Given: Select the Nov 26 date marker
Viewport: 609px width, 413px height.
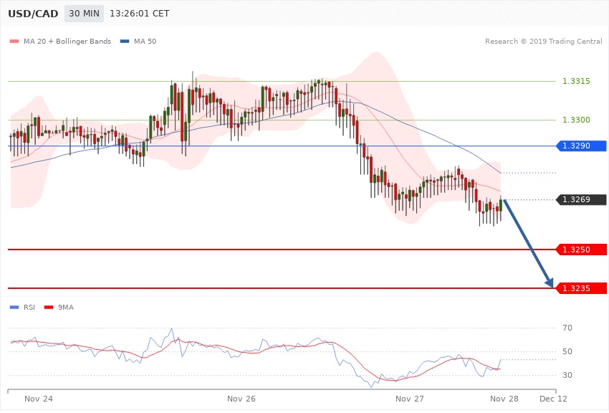Looking at the screenshot, I should pyautogui.click(x=241, y=398).
